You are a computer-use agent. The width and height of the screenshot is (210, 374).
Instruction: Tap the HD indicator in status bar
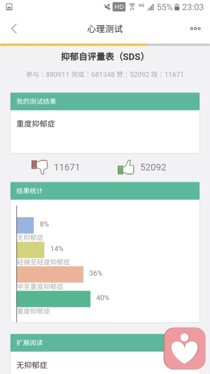pyautogui.click(x=119, y=7)
